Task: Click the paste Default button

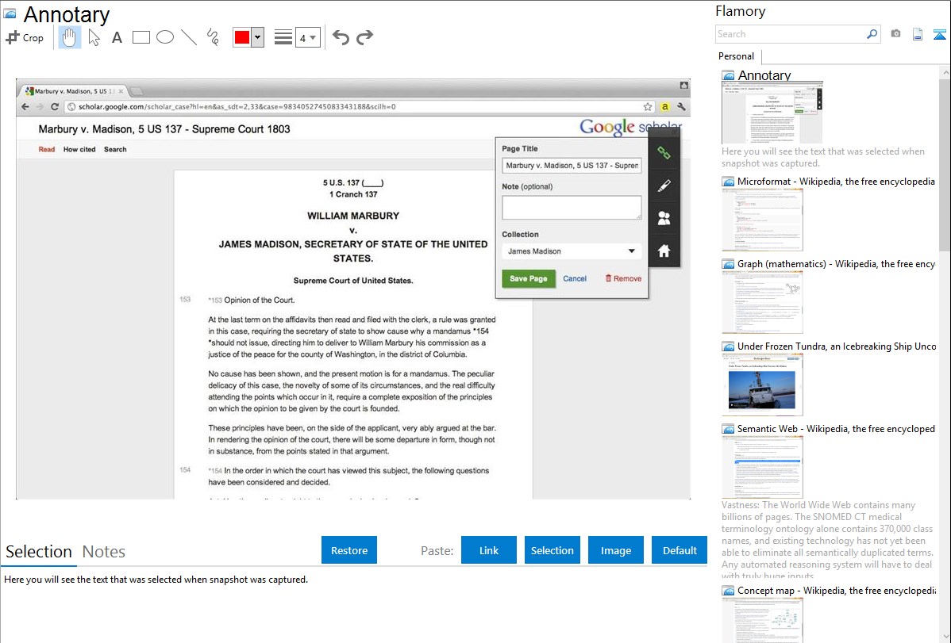Action: coord(680,550)
